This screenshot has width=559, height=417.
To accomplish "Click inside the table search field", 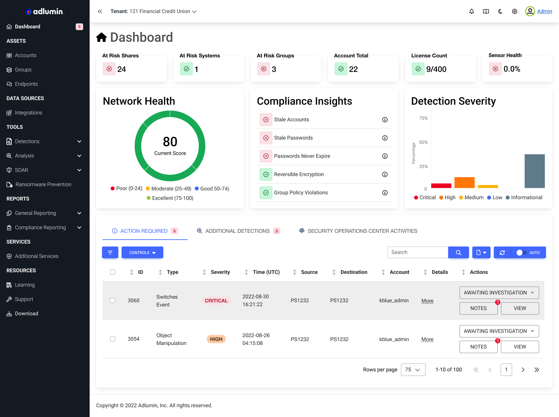I will point(418,252).
